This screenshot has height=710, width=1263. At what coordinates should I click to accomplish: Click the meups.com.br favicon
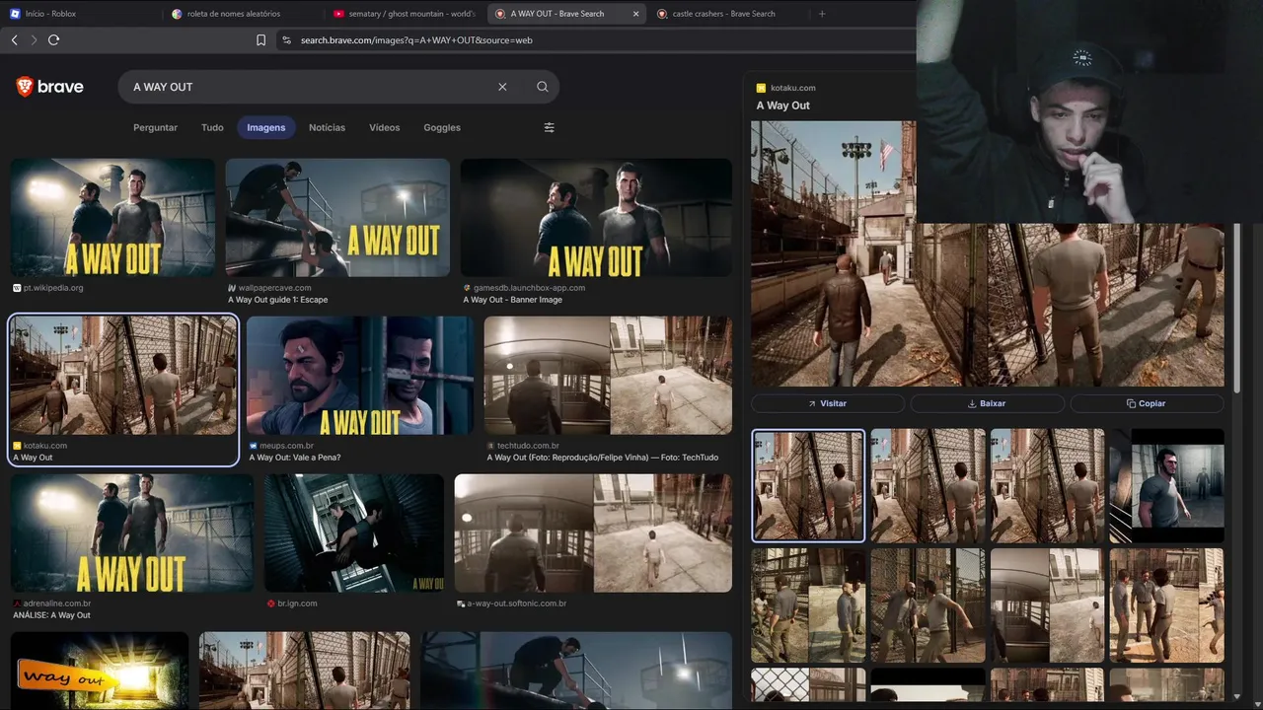tap(252, 446)
